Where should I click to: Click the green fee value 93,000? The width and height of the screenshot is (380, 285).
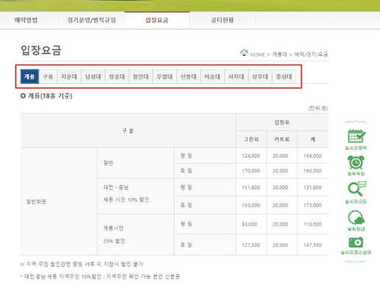pyautogui.click(x=250, y=224)
